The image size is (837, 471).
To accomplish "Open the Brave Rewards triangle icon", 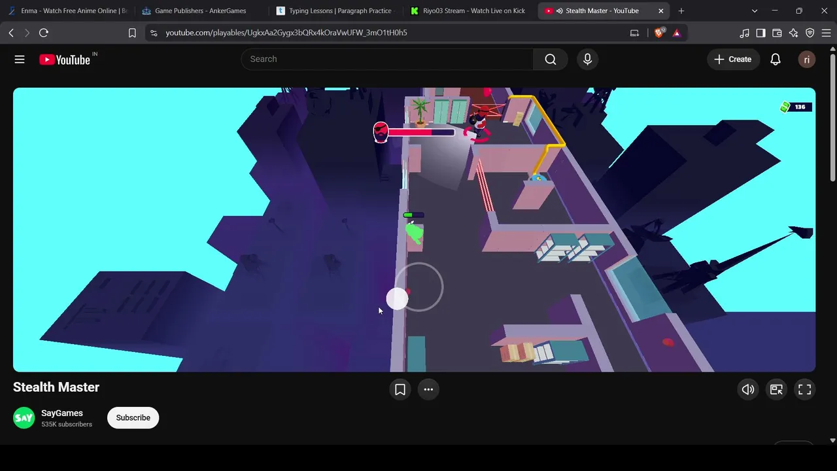I will pyautogui.click(x=676, y=33).
